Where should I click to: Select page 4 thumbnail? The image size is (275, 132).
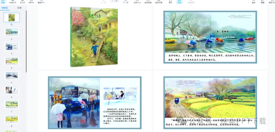point(11,61)
